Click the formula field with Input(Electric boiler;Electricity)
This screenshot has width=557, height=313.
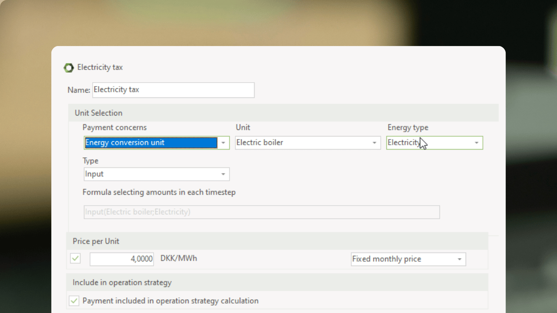pyautogui.click(x=262, y=212)
